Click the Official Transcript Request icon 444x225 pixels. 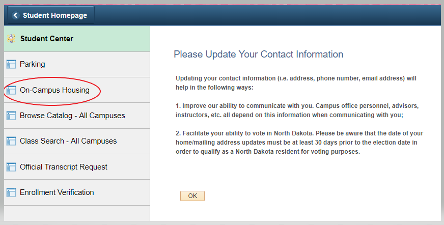[11, 167]
